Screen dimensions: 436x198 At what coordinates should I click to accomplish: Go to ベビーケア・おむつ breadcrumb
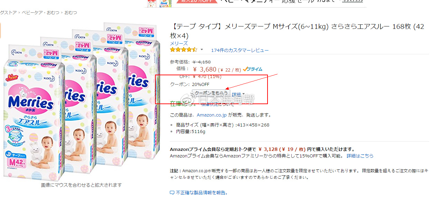pyautogui.click(x=41, y=12)
